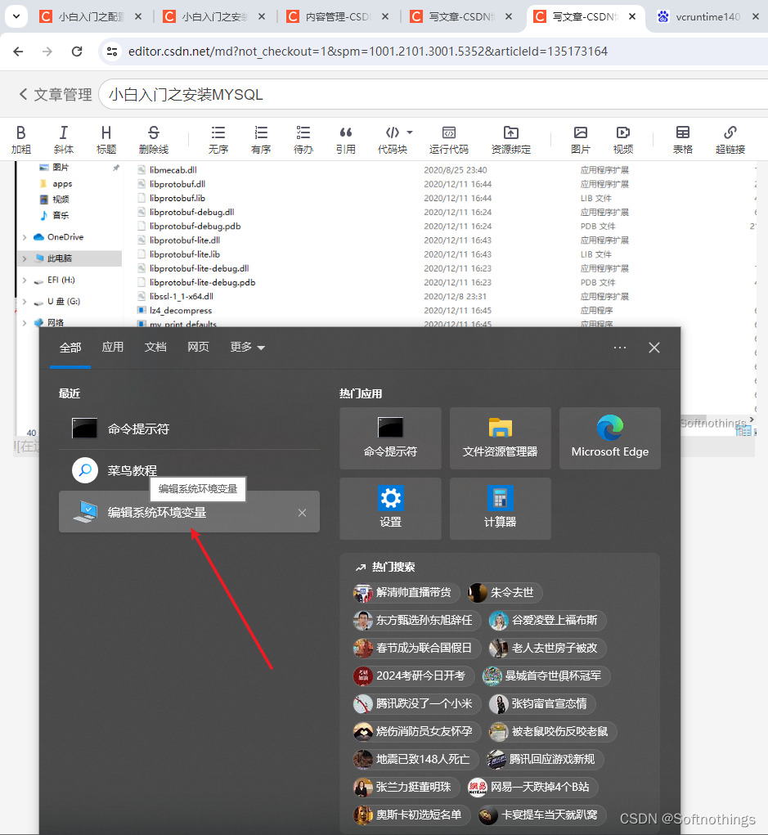The width and height of the screenshot is (768, 835).
Task: Launch the Microsoft Edge tile
Action: 610,438
